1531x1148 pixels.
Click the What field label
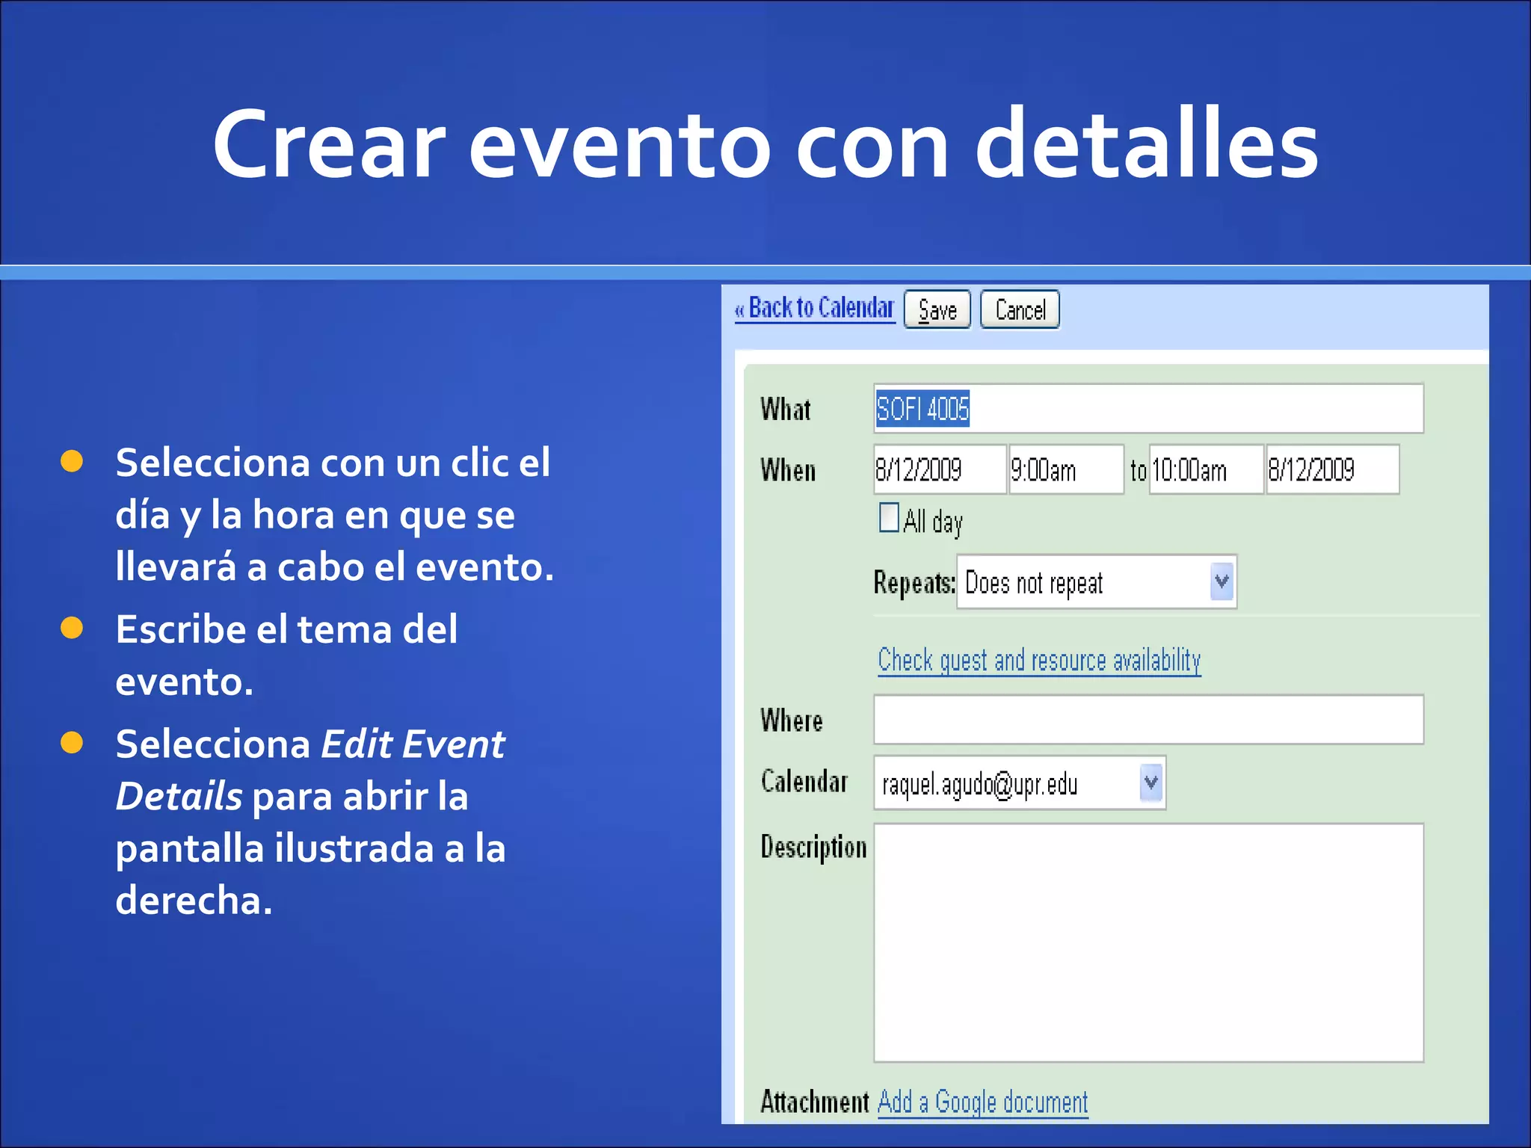786,410
